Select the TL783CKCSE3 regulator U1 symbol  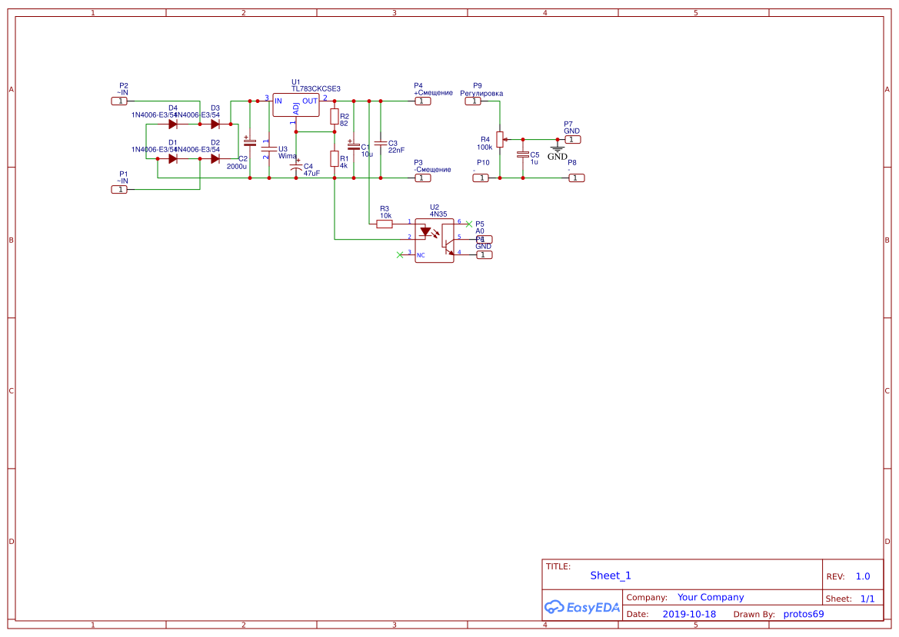296,105
